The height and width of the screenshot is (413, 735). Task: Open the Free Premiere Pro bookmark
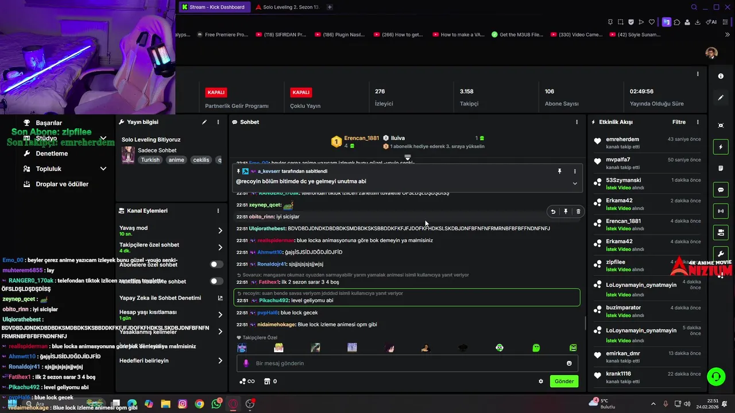point(222,34)
